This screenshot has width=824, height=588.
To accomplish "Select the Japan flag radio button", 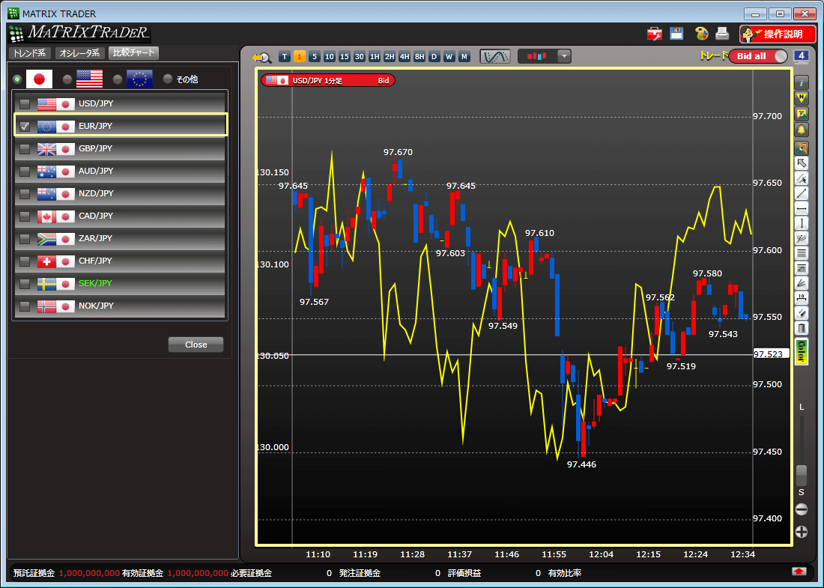I will pos(17,79).
